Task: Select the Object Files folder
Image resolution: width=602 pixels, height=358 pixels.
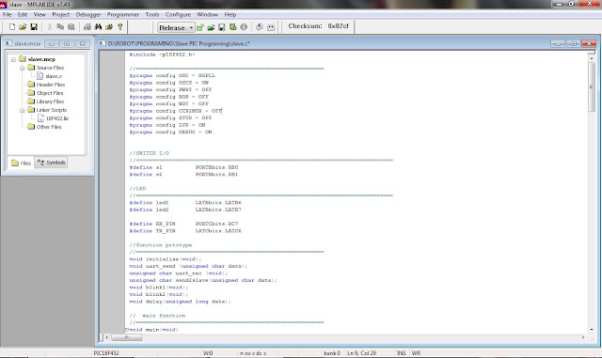Action: pos(50,93)
